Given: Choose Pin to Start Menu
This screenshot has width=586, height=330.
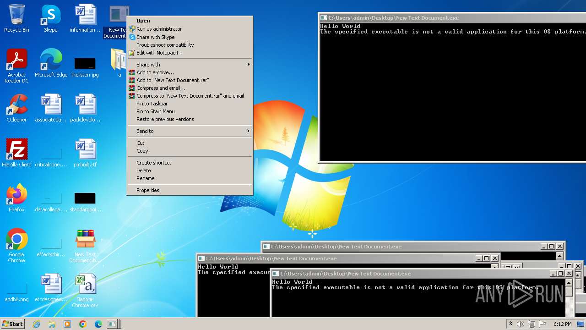Looking at the screenshot, I should click(190, 111).
